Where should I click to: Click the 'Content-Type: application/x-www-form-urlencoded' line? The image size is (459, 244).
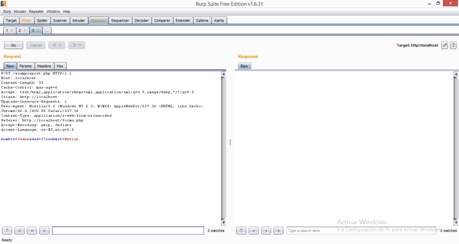56,115
